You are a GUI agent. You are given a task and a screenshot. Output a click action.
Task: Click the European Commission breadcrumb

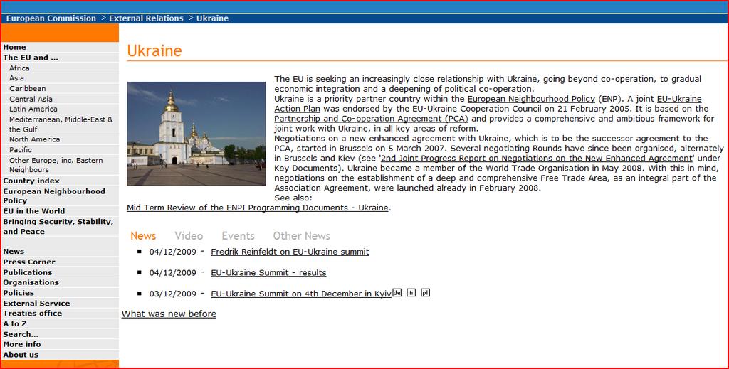coord(51,18)
